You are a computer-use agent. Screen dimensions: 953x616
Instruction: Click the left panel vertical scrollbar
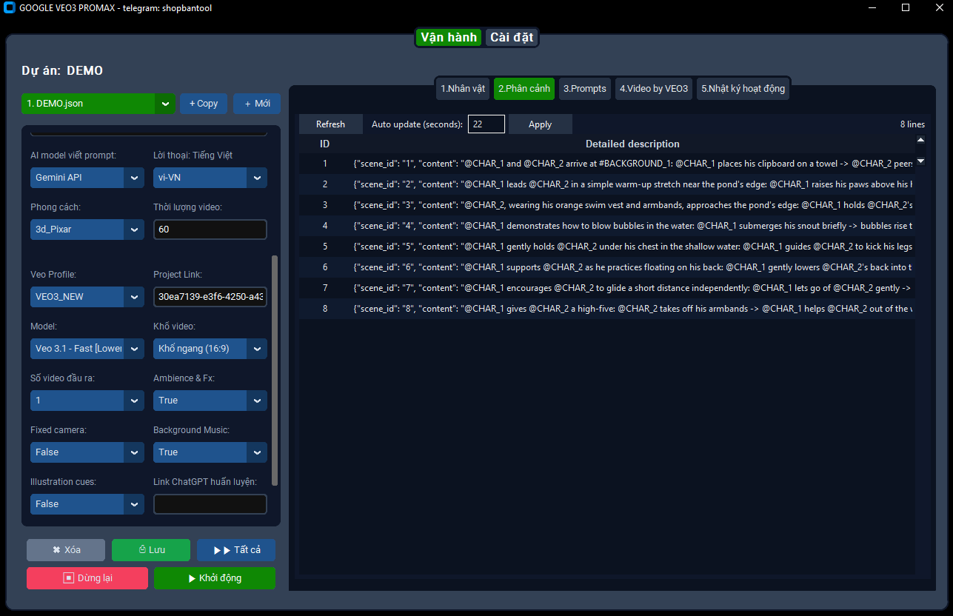click(275, 370)
